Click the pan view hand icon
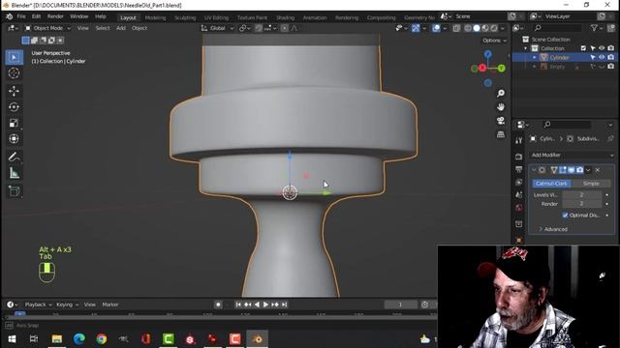This screenshot has width=620, height=348. [501, 107]
